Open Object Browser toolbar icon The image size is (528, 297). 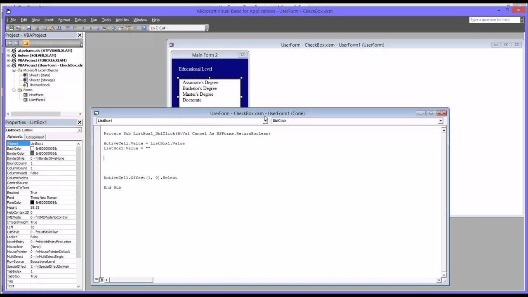(128, 28)
